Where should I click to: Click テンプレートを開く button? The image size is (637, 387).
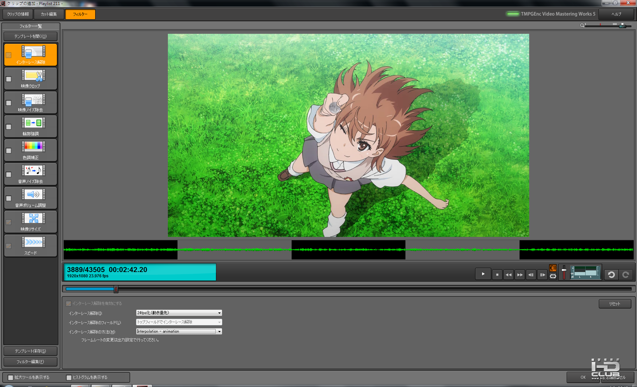[x=31, y=36]
